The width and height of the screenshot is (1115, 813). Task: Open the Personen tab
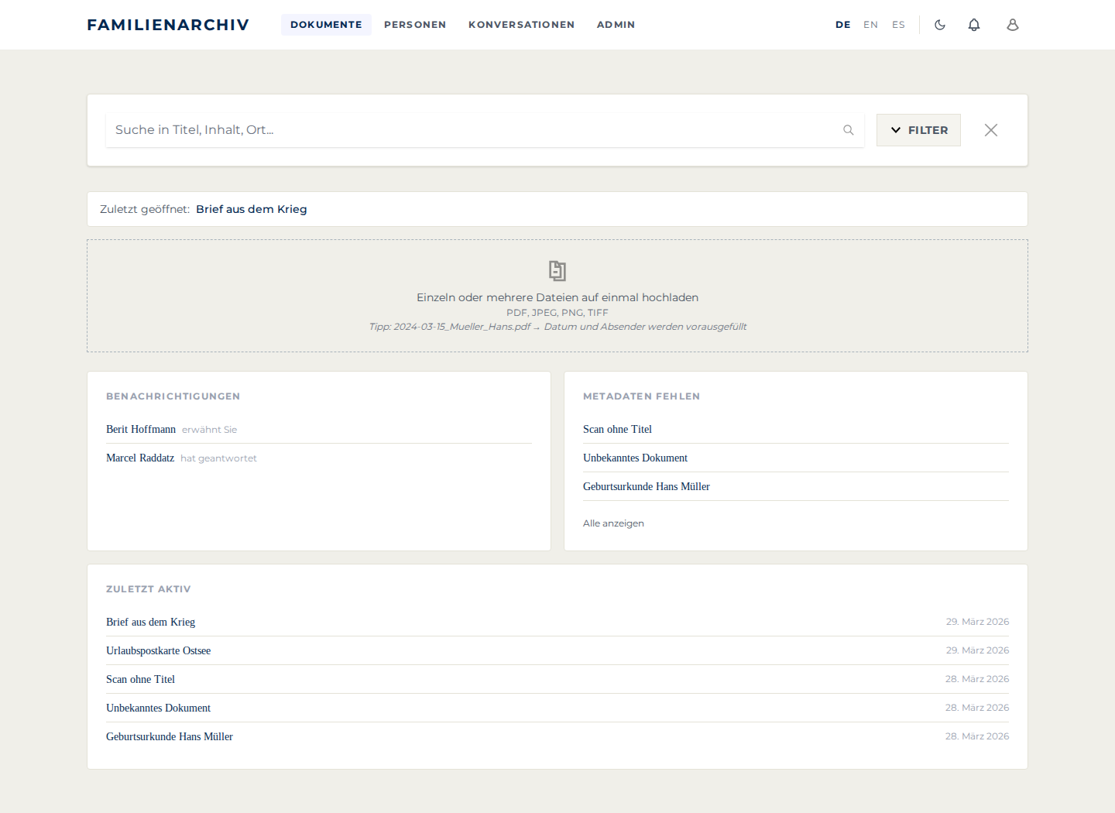click(x=415, y=25)
